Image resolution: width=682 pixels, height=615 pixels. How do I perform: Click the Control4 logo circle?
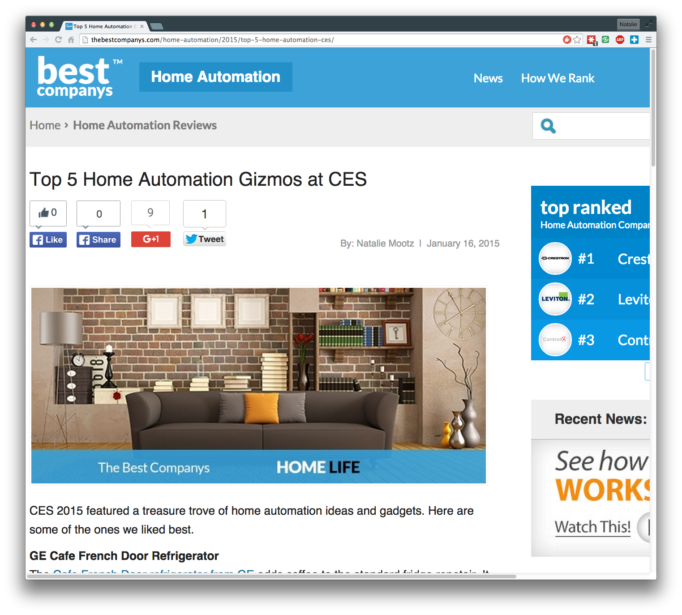click(x=555, y=340)
